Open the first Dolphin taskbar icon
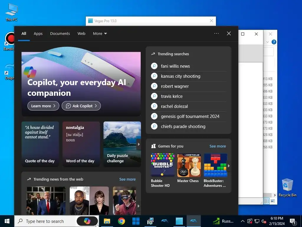302x227 pixels. (165, 221)
